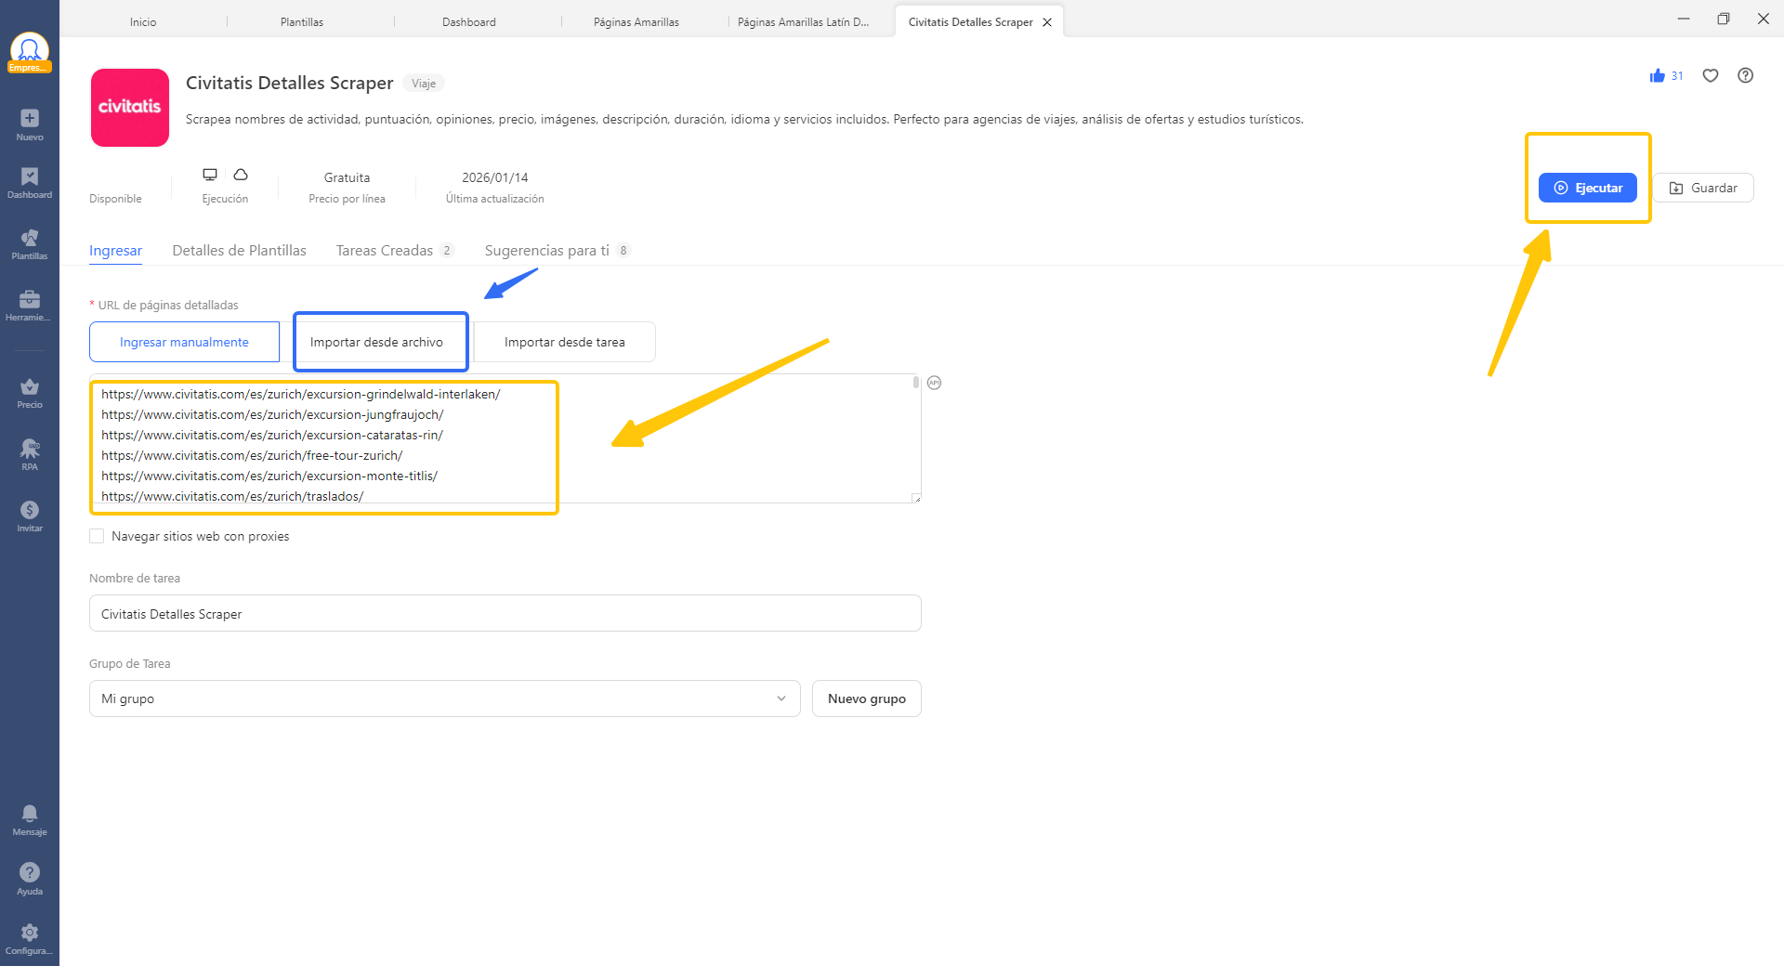The width and height of the screenshot is (1784, 966).
Task: Click the heart favorite icon
Action: (1711, 75)
